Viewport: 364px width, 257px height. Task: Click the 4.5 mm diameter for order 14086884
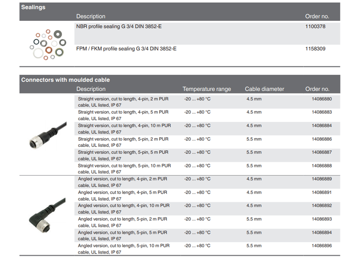pyautogui.click(x=254, y=125)
